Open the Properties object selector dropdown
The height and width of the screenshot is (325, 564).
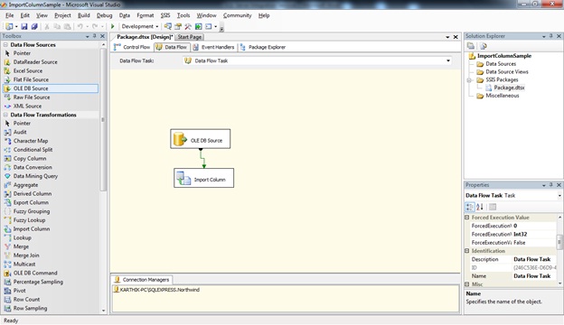pyautogui.click(x=559, y=195)
